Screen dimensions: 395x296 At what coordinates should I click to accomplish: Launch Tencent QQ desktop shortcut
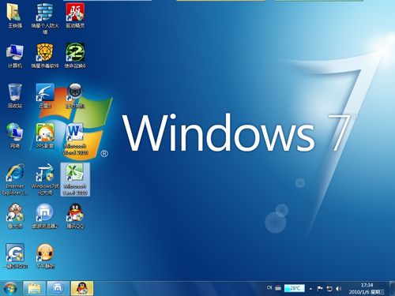[75, 216]
